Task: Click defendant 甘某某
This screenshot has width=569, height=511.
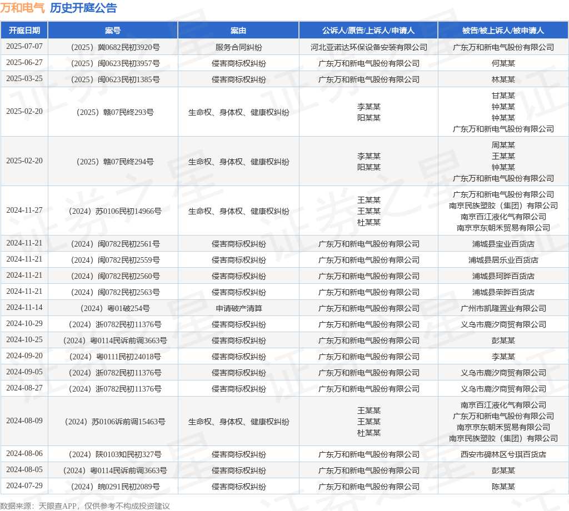Action: [503, 96]
